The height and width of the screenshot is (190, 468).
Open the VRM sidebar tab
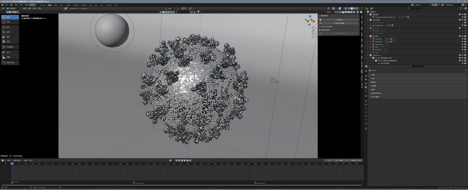pyautogui.click(x=362, y=72)
